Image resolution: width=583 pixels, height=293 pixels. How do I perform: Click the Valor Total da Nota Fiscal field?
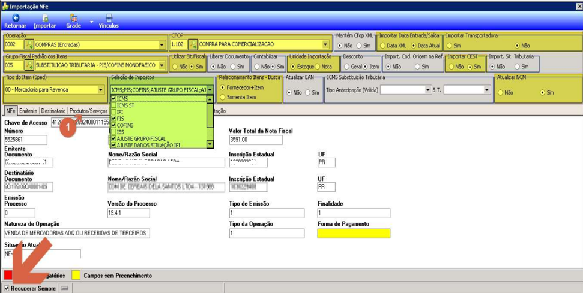click(x=256, y=140)
